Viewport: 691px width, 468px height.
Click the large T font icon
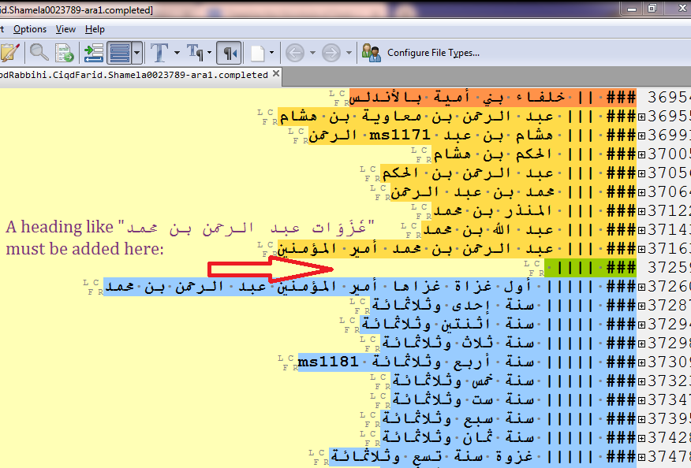tap(159, 53)
